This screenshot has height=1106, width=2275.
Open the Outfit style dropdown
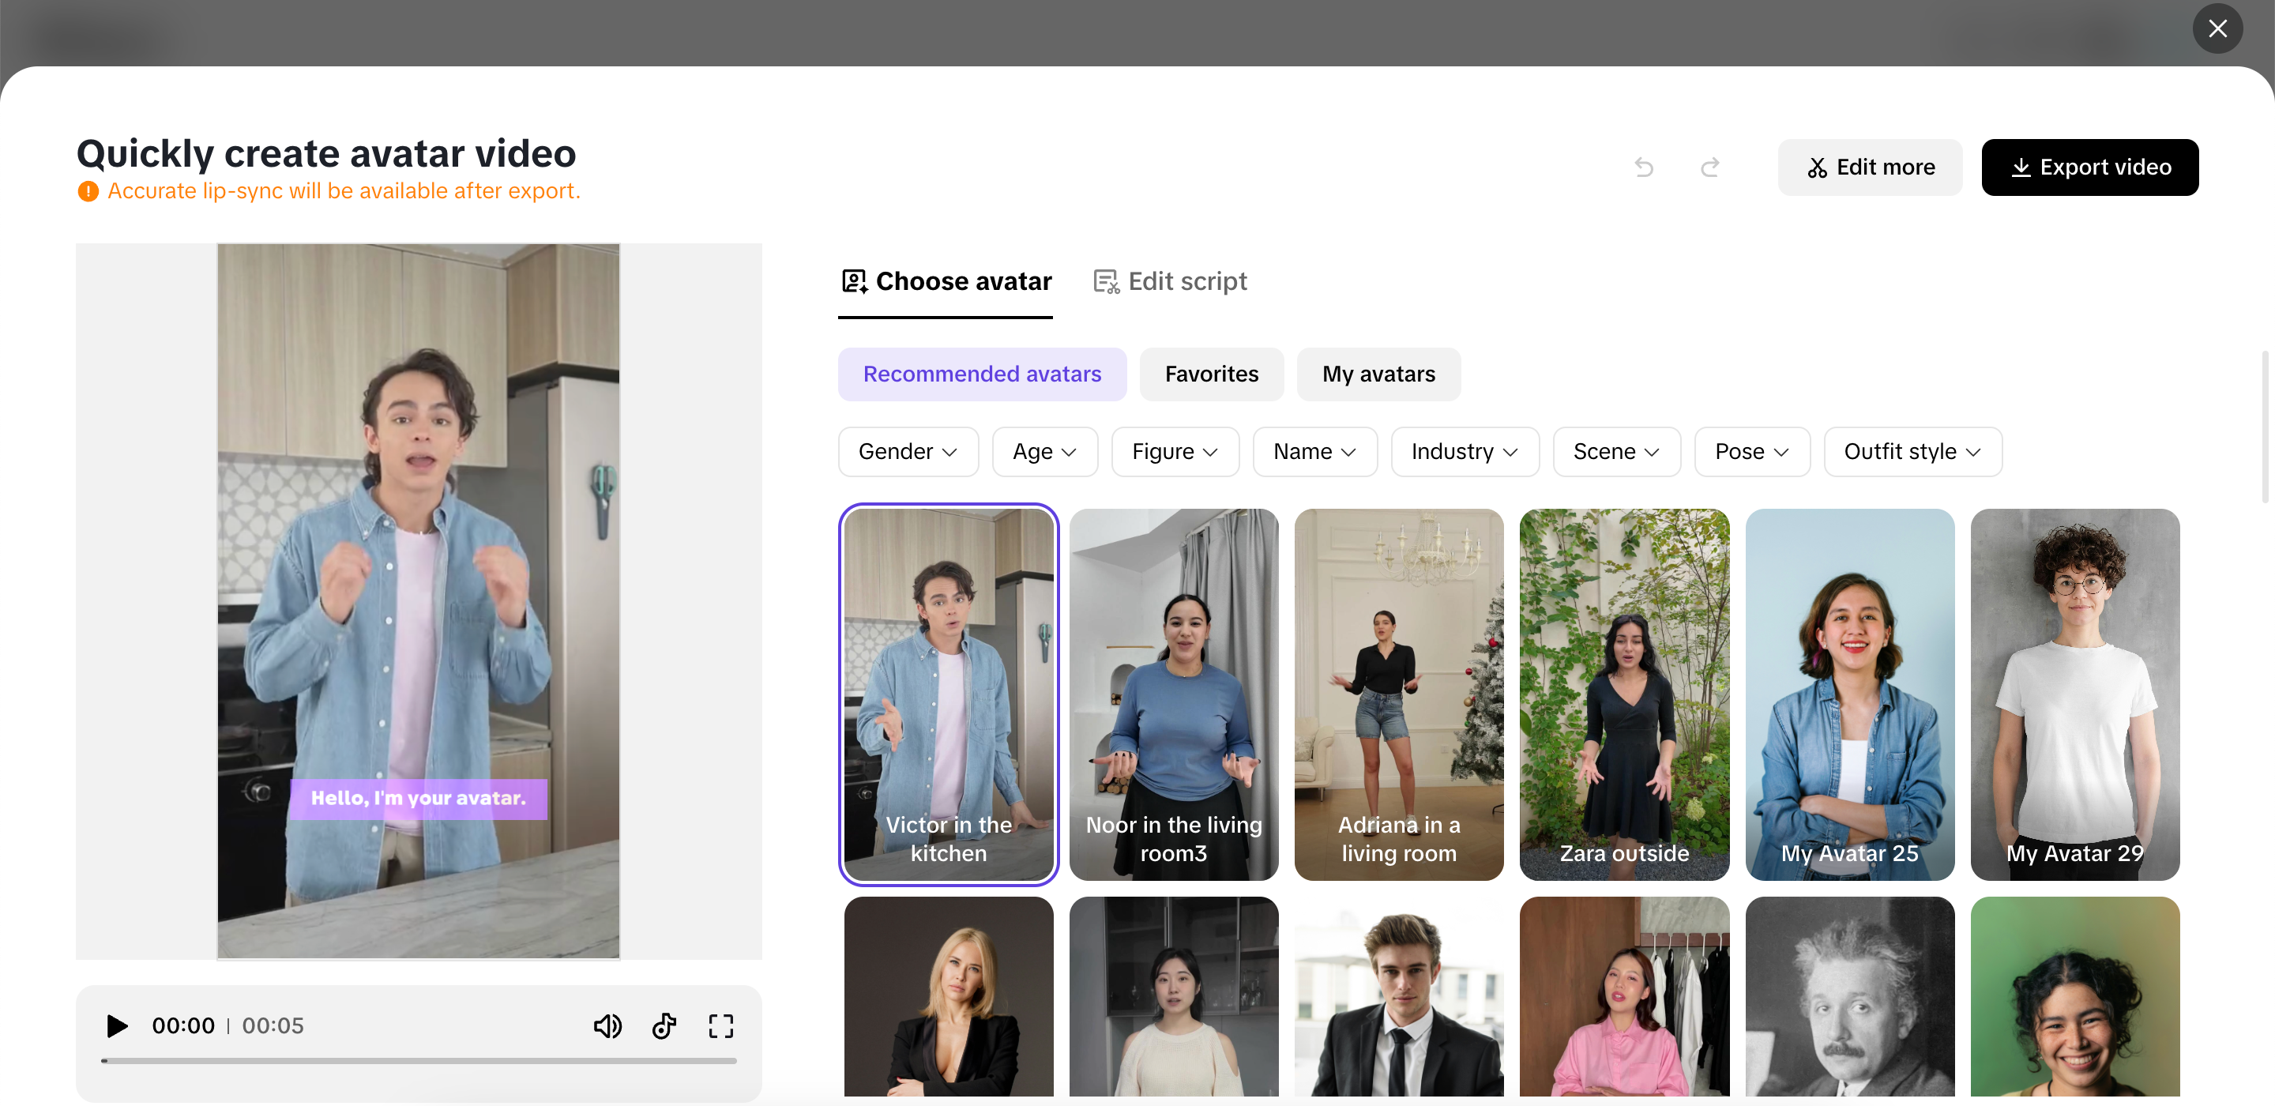(x=1911, y=451)
